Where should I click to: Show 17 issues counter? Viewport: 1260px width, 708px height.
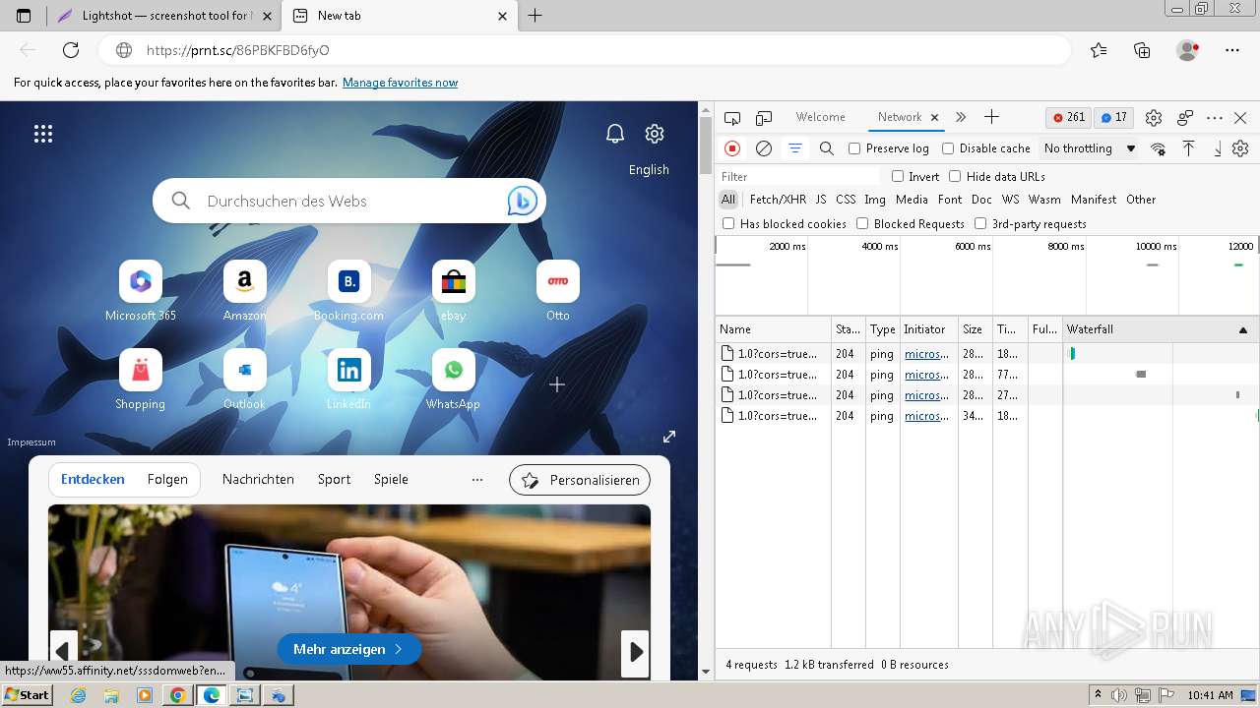click(1113, 117)
